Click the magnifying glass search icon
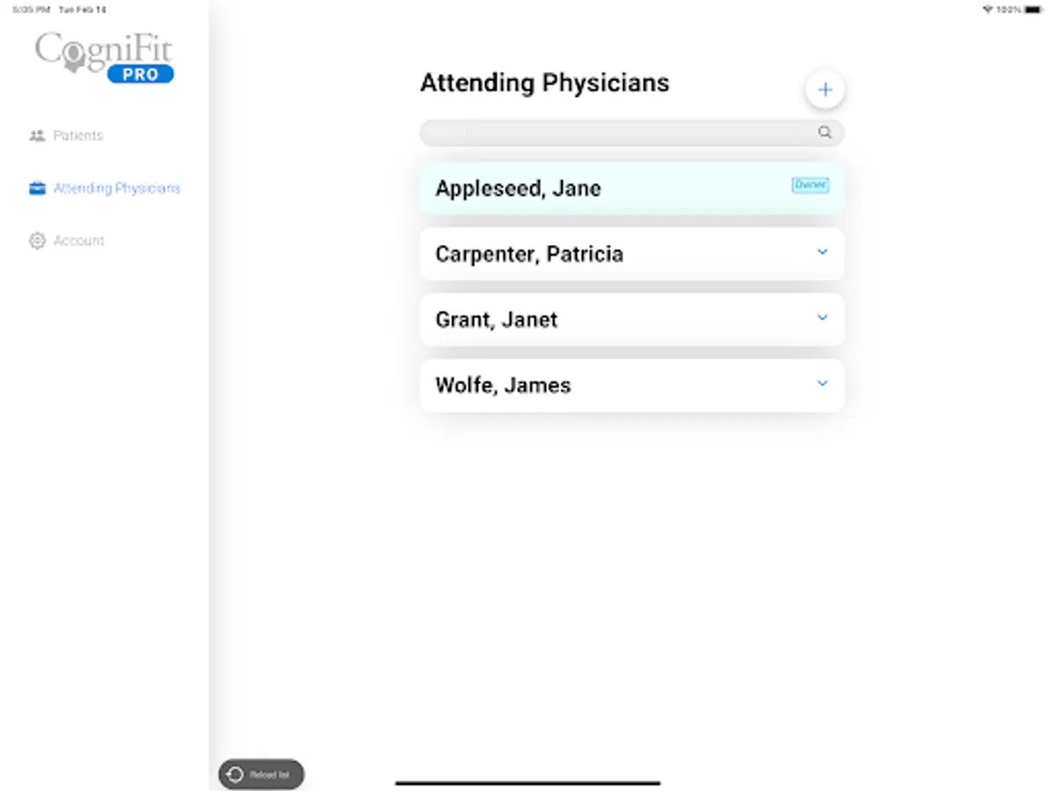 (825, 133)
